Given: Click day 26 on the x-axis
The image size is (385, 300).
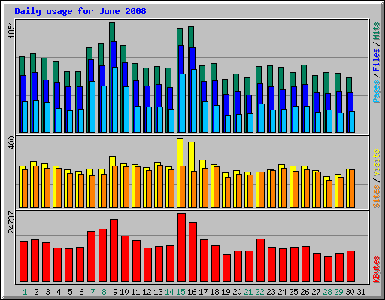Looking at the screenshot, I should [305, 292].
